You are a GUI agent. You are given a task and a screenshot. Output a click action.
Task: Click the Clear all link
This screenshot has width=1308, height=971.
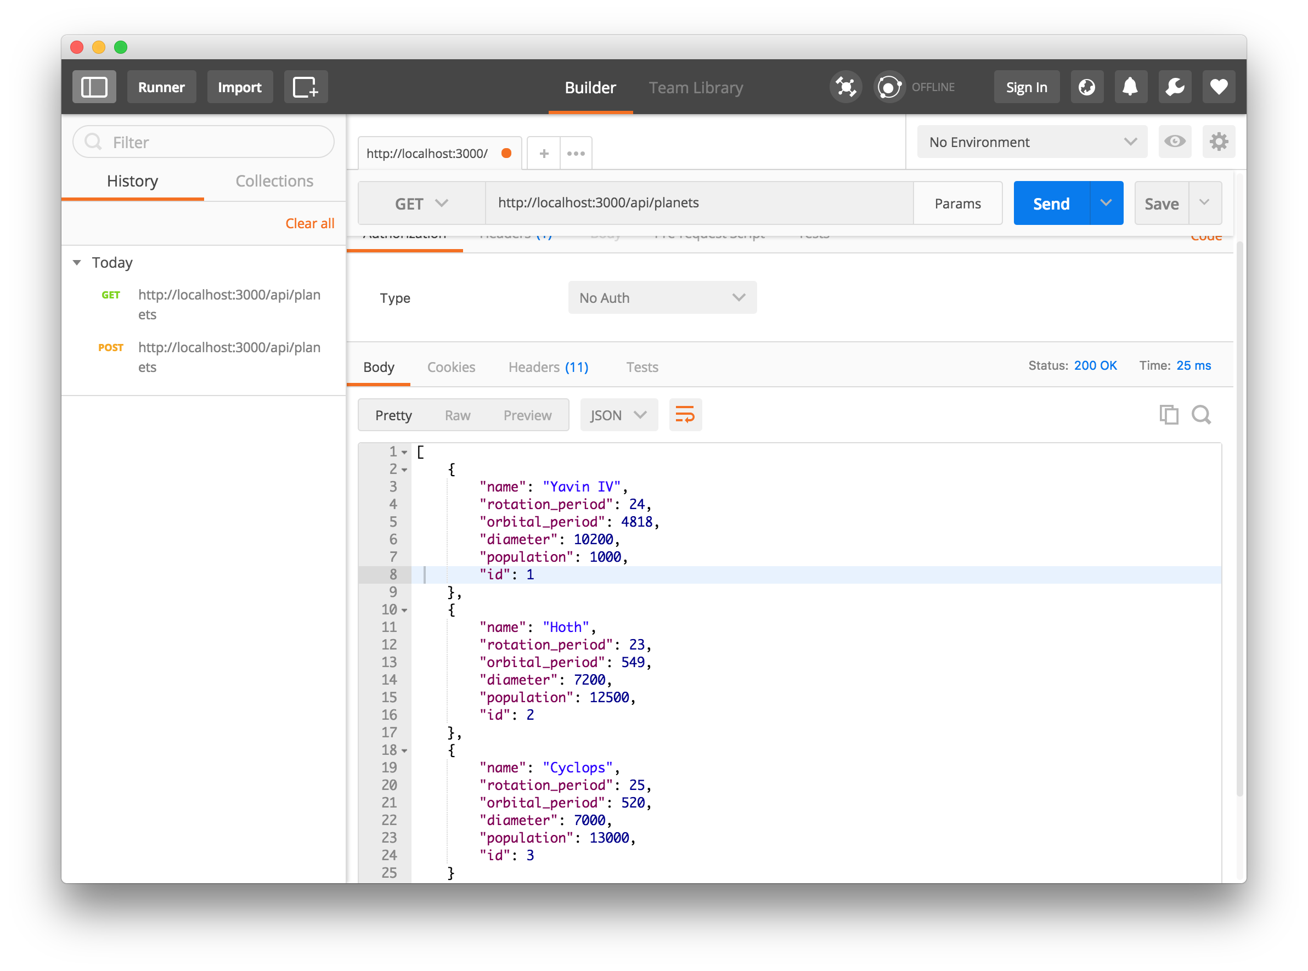[309, 223]
